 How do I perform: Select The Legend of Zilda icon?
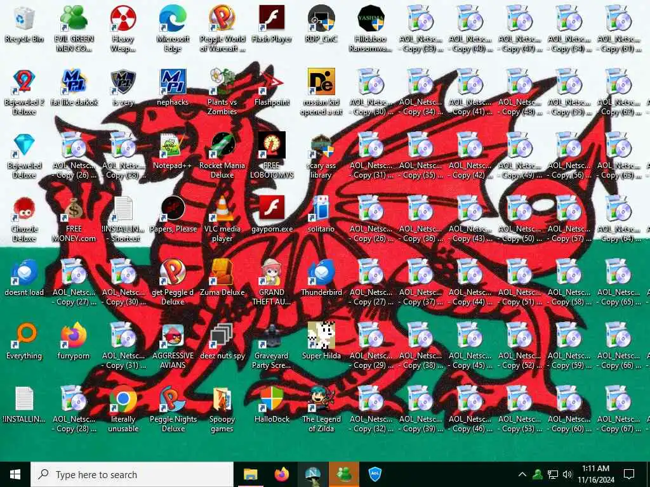pyautogui.click(x=321, y=399)
